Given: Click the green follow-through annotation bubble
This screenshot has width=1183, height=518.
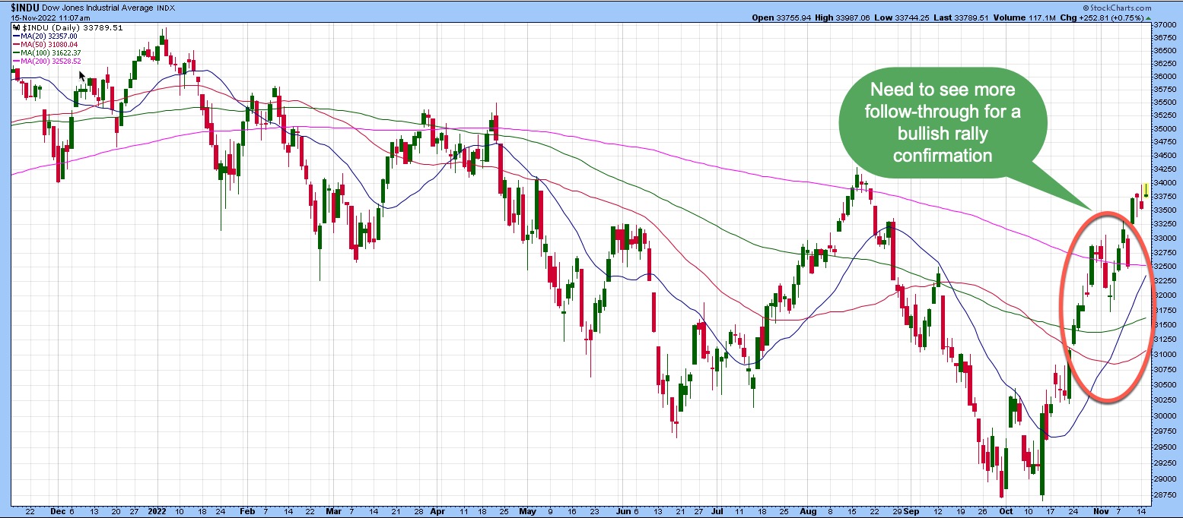Looking at the screenshot, I should coord(943,122).
